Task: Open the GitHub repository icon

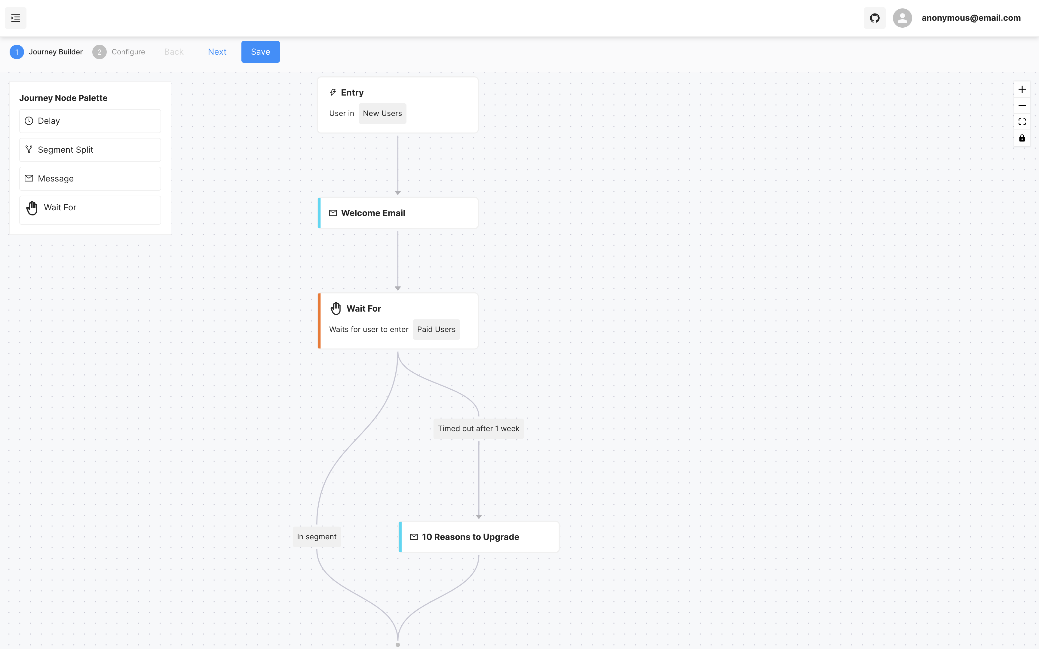Action: [x=875, y=18]
